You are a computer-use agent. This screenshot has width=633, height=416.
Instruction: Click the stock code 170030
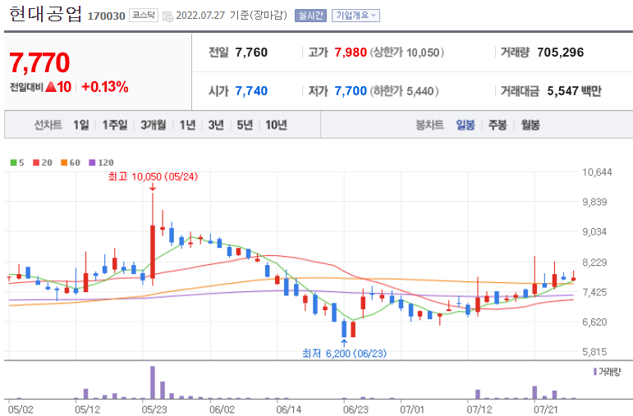coord(106,16)
